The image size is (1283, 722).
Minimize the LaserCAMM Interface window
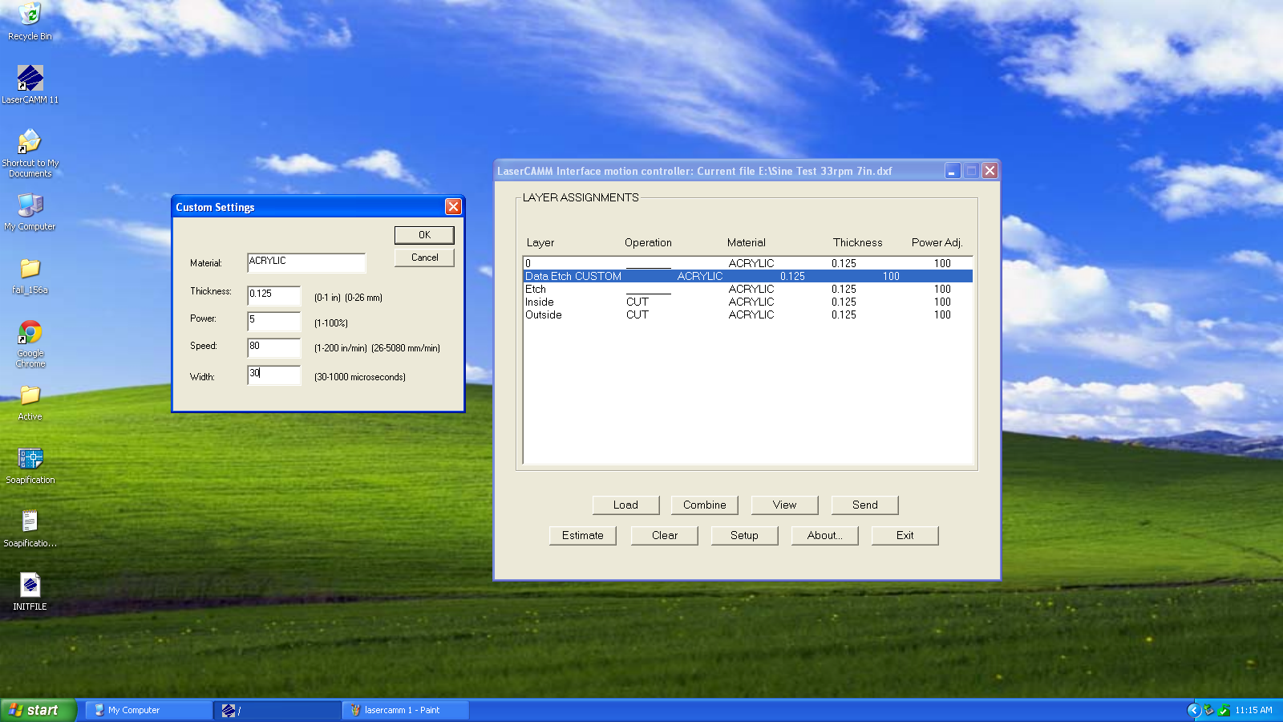[x=952, y=171]
